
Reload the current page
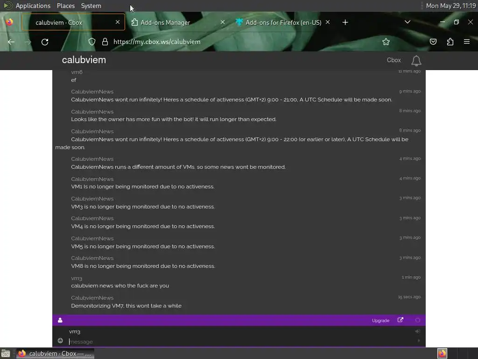(x=45, y=42)
